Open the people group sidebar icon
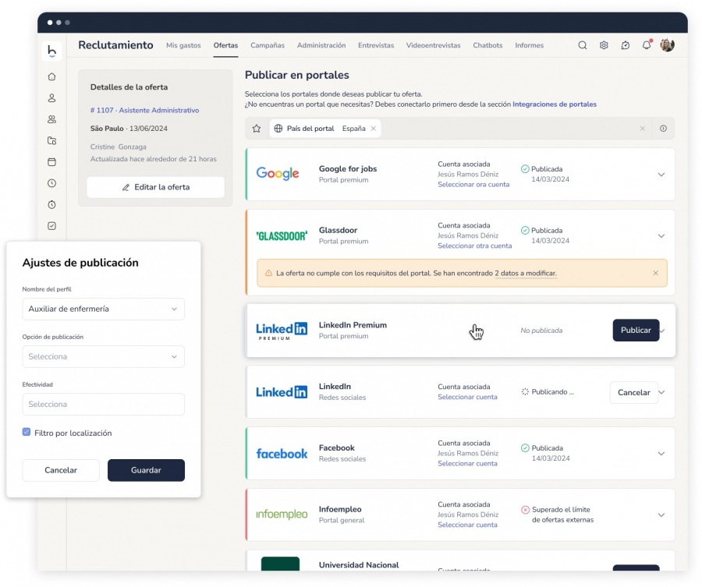 click(x=52, y=119)
